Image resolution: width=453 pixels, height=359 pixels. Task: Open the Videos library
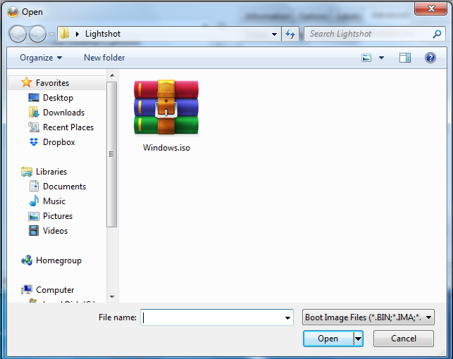[x=55, y=231]
